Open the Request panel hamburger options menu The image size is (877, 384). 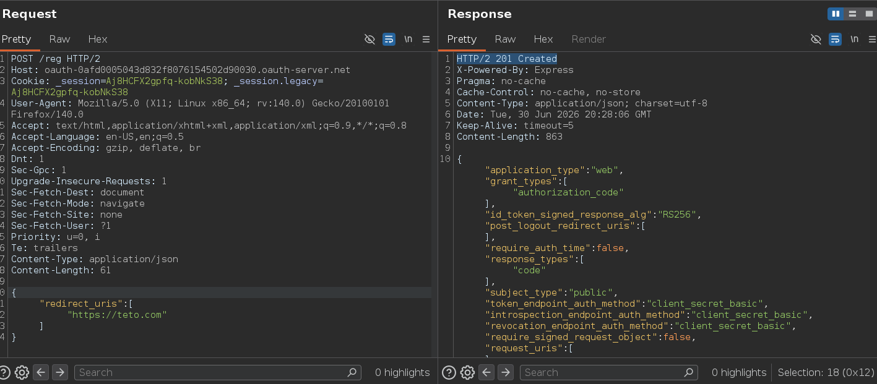426,39
